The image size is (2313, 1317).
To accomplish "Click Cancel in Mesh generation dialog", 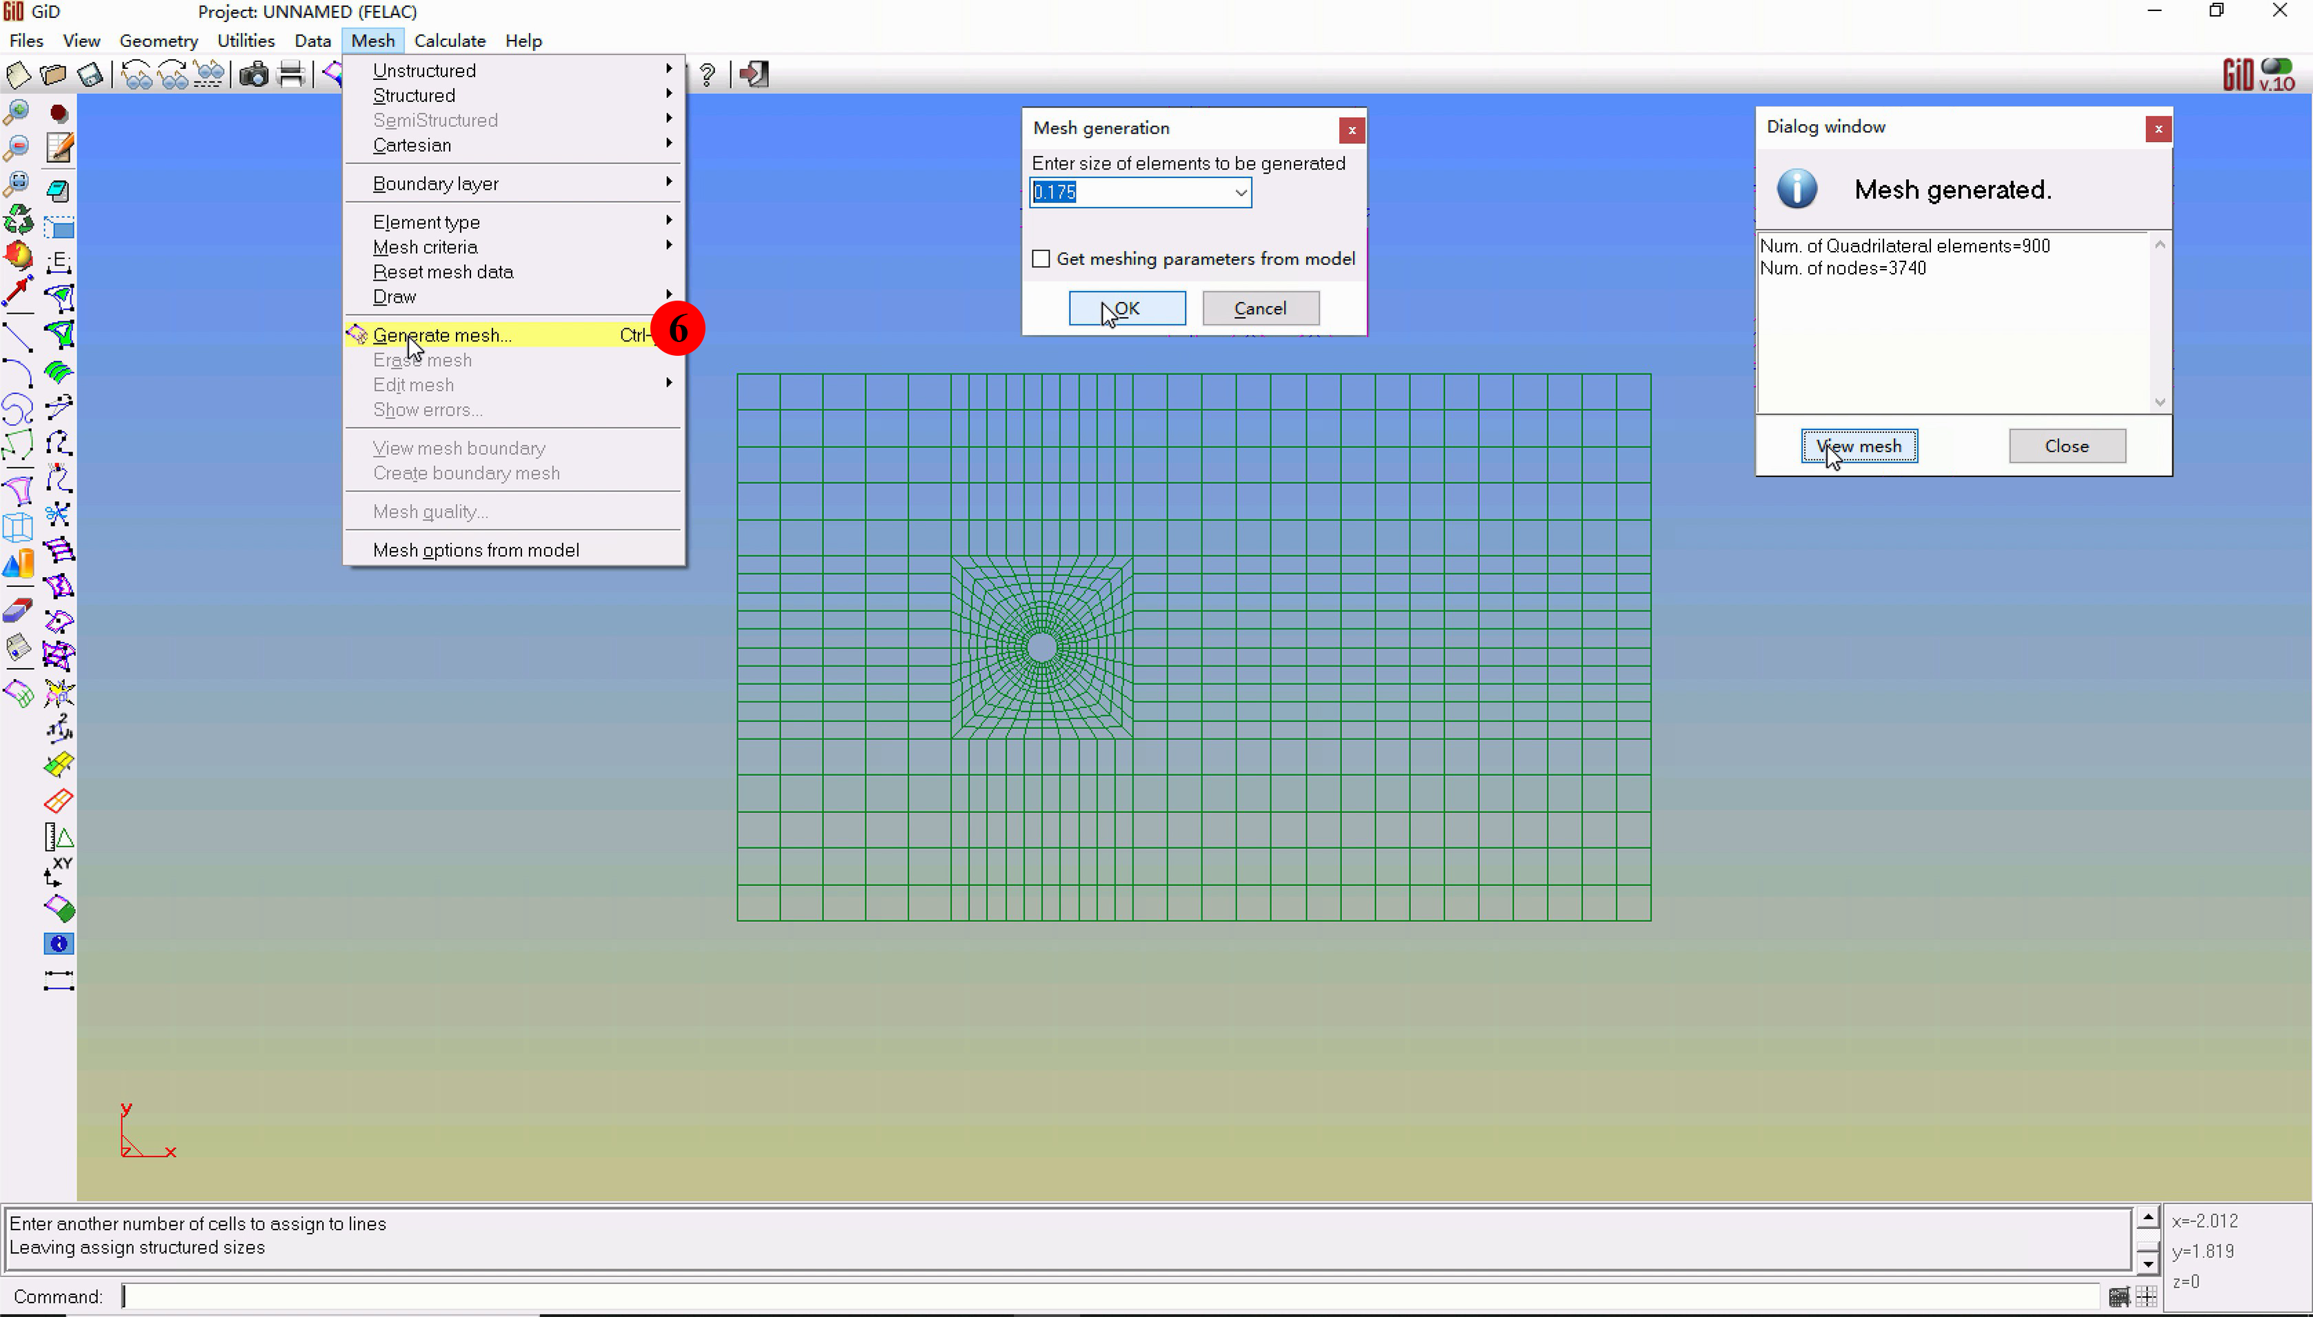I will pyautogui.click(x=1260, y=308).
